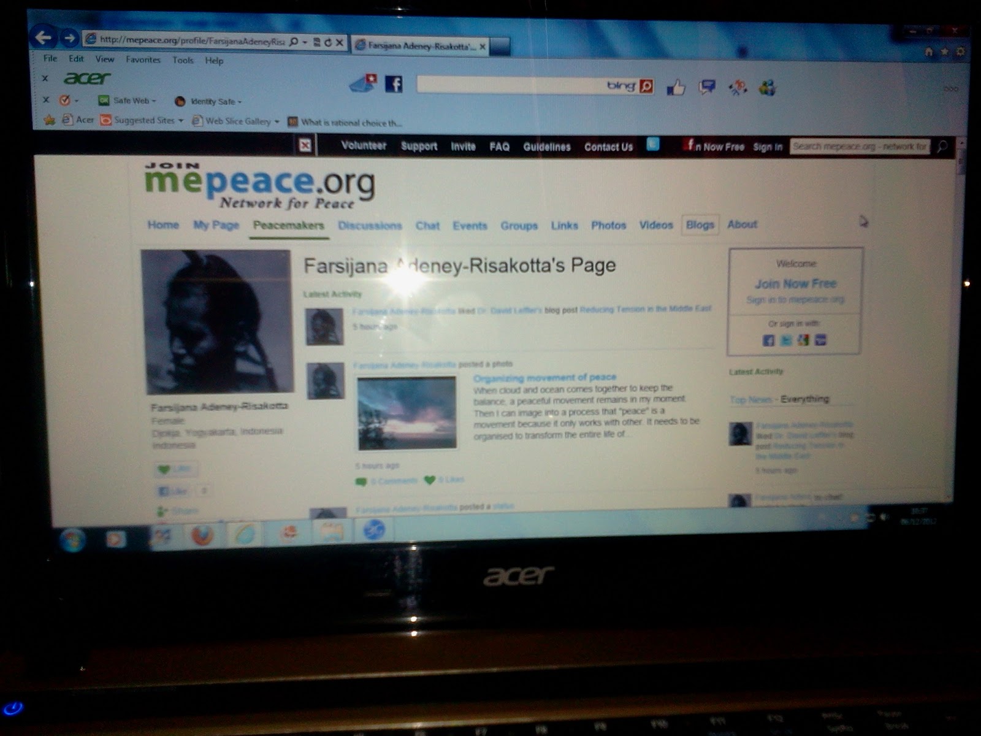Sign in with the Google icon in Welcome box

click(x=803, y=340)
